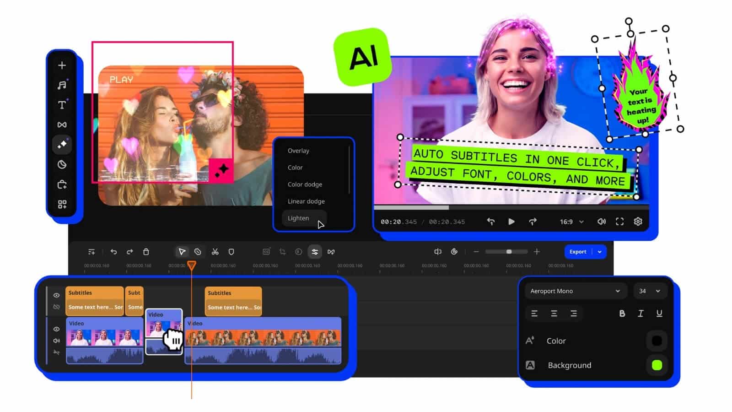
Task: Toggle visibility eye on the video track
Action: point(56,329)
